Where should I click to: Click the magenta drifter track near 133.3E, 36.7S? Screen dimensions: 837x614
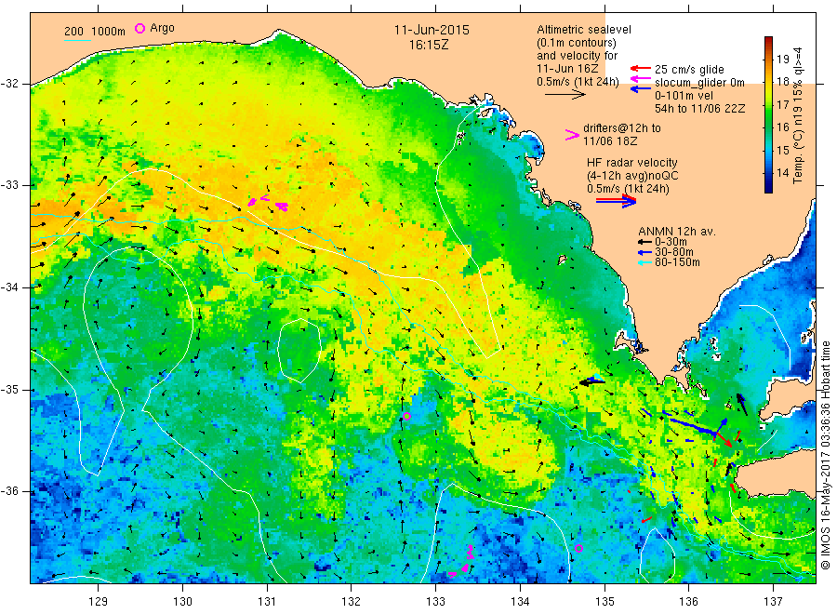(x=462, y=562)
